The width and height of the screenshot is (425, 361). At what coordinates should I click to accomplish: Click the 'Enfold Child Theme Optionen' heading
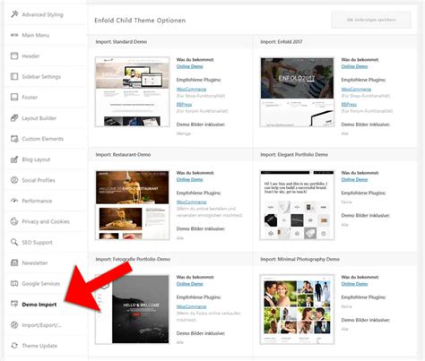coord(140,21)
